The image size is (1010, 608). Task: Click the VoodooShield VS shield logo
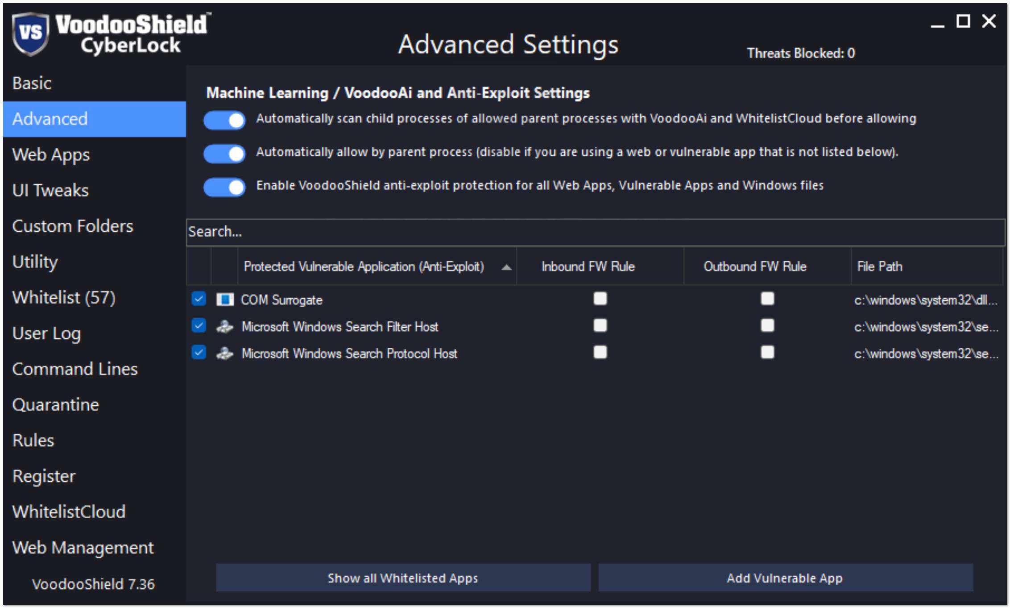tap(30, 33)
